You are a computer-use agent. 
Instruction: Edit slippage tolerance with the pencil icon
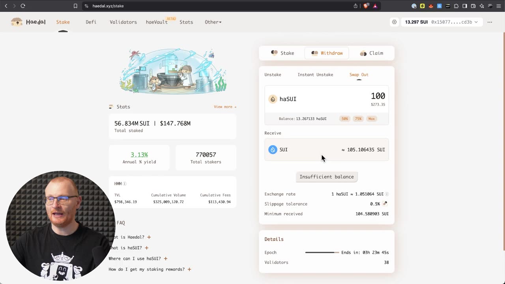[385, 204]
